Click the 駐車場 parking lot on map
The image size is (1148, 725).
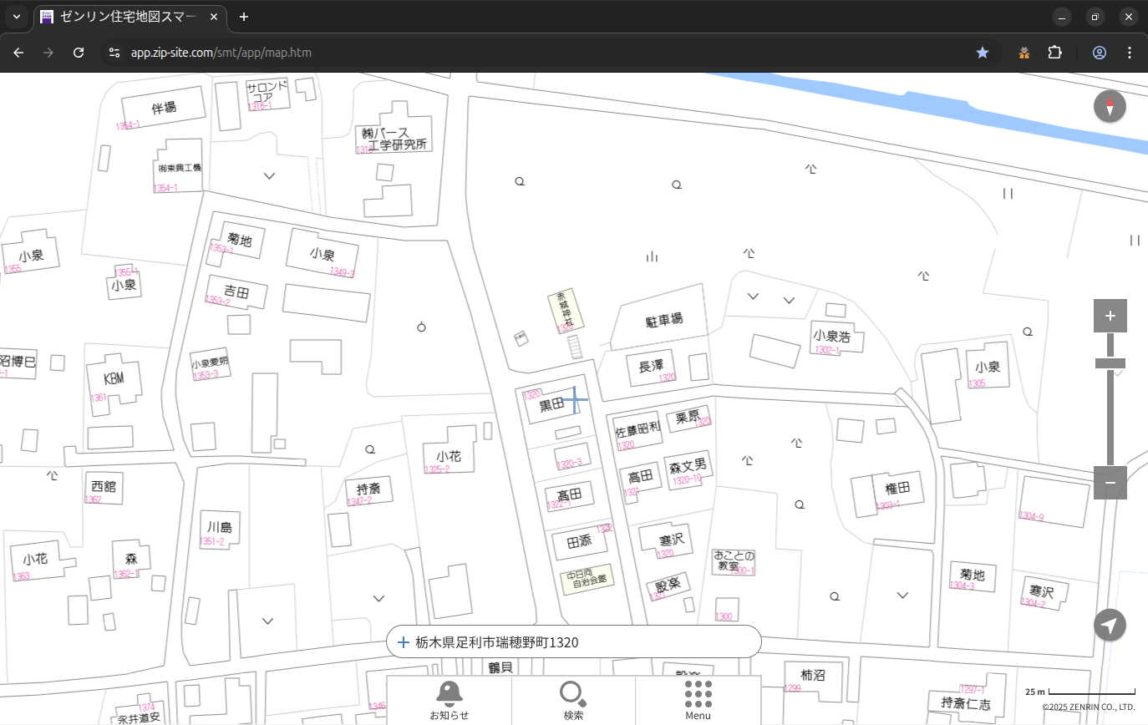(x=663, y=319)
